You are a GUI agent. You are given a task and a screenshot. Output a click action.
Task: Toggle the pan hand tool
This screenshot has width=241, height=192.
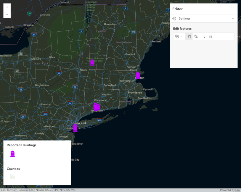tap(189, 37)
